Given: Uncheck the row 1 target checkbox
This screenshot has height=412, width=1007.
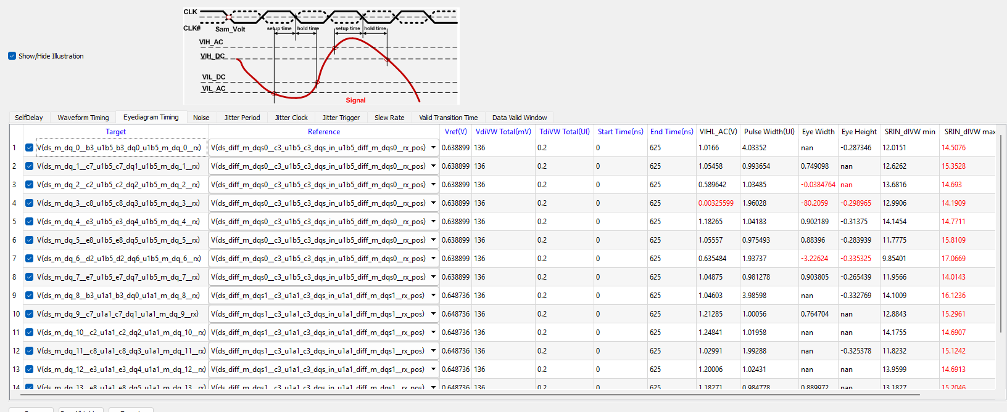Looking at the screenshot, I should pos(29,148).
